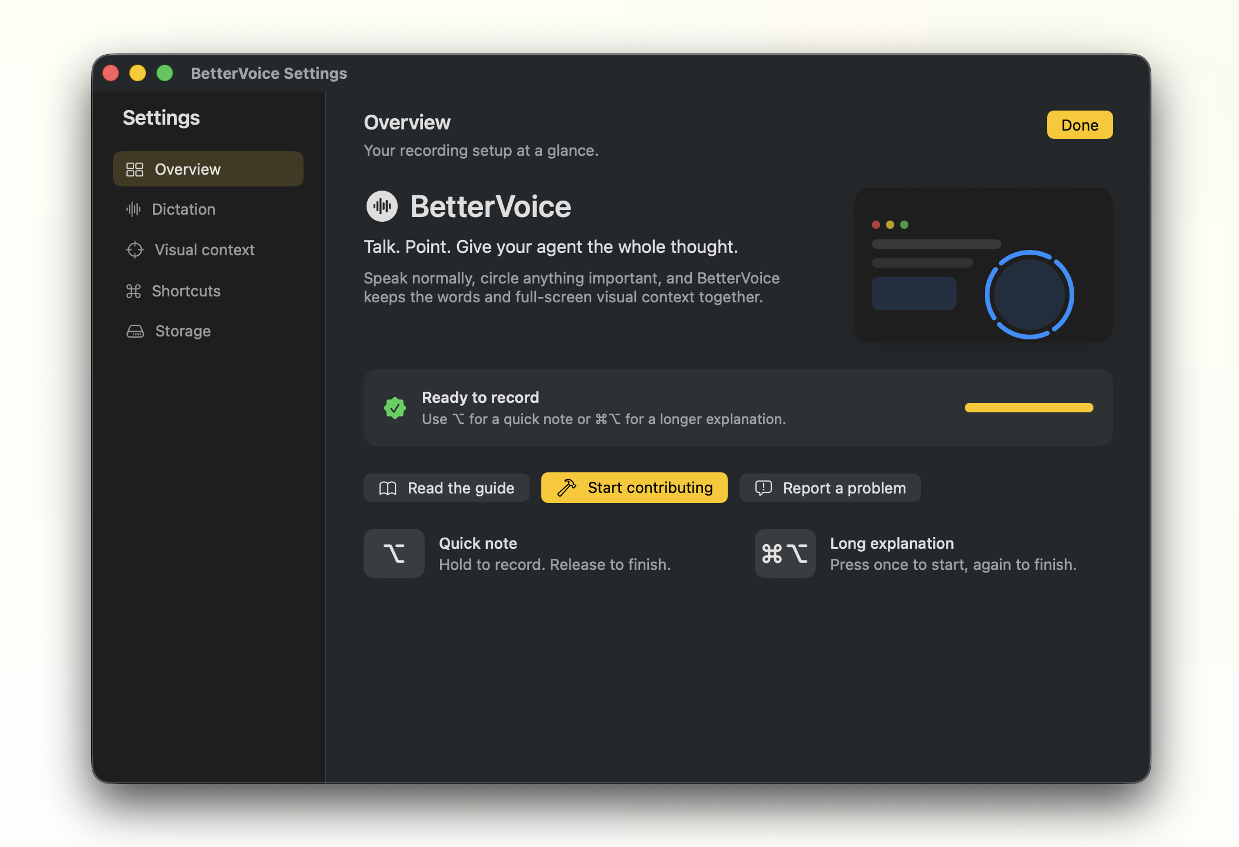Click the 'Ready to record' heading
Image resolution: width=1239 pixels, height=847 pixels.
pyautogui.click(x=481, y=398)
